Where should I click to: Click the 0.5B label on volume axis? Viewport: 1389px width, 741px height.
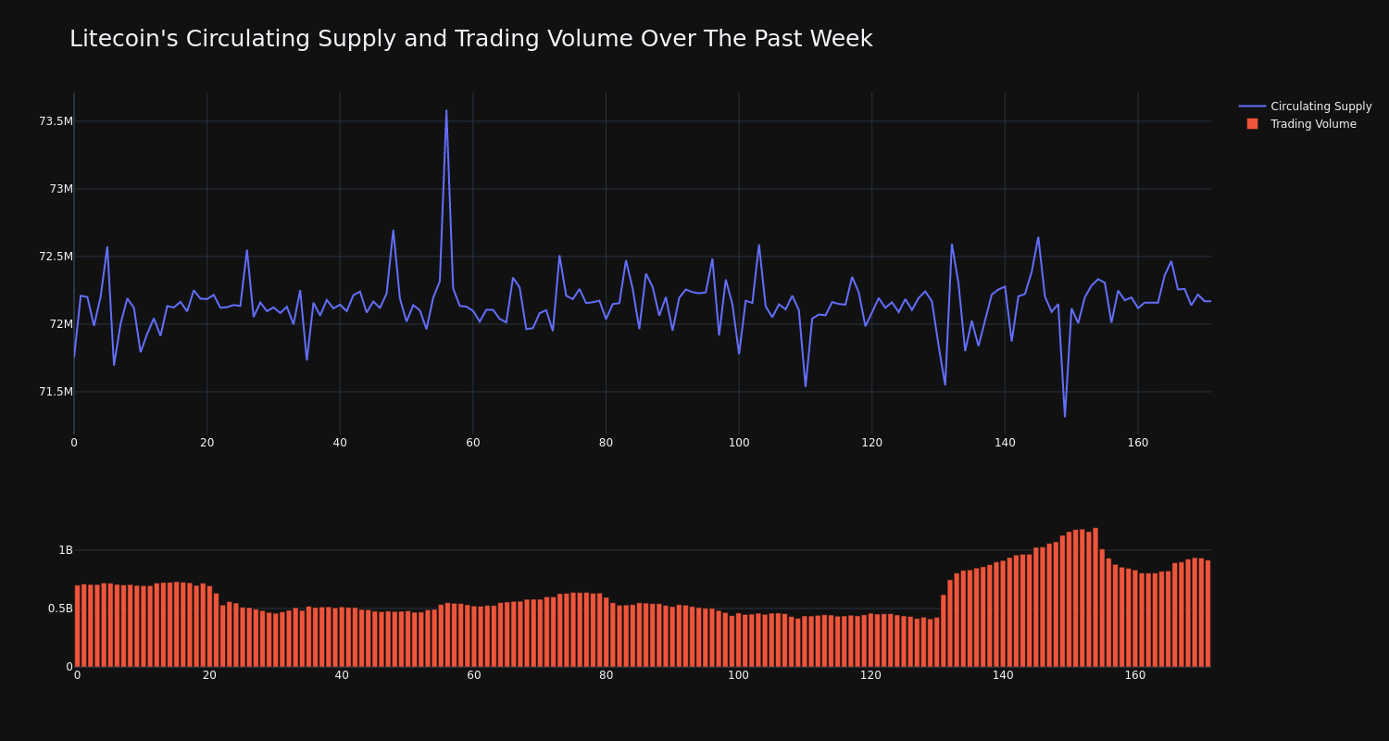tap(60, 609)
